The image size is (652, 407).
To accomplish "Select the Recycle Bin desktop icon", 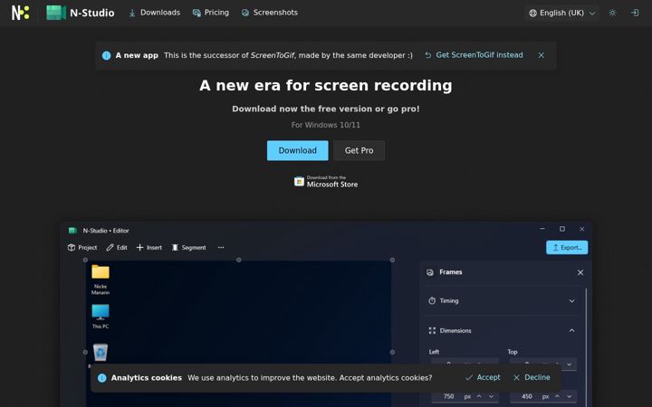I will (x=101, y=352).
